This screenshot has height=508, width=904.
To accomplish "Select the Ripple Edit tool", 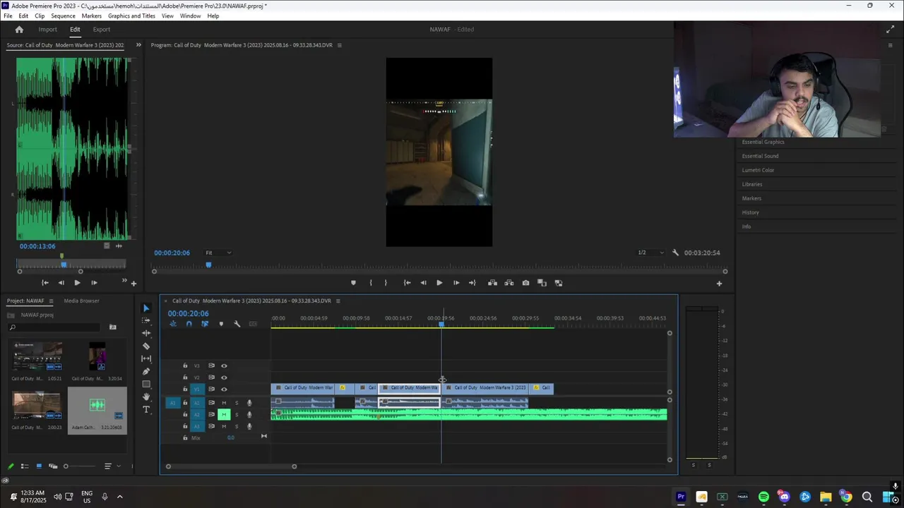I will pos(146,333).
